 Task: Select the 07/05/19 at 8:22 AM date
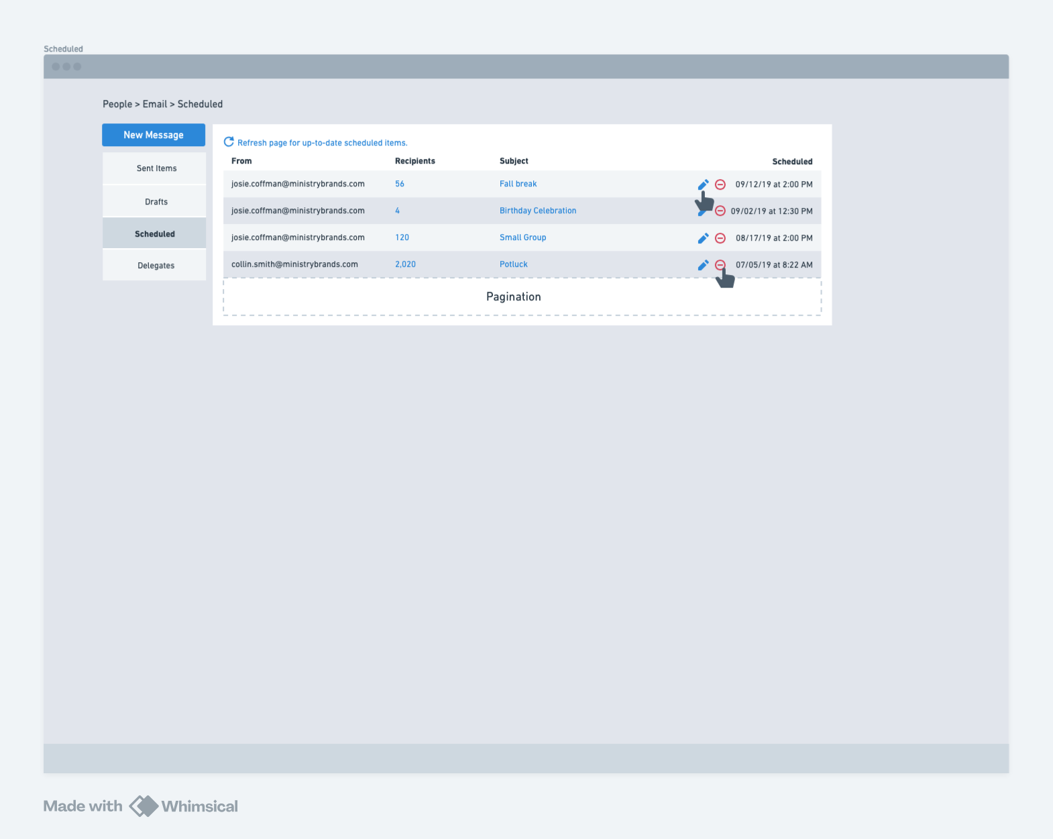(x=774, y=265)
